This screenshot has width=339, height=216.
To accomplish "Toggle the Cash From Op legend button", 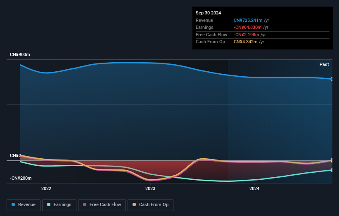I will point(150,205).
